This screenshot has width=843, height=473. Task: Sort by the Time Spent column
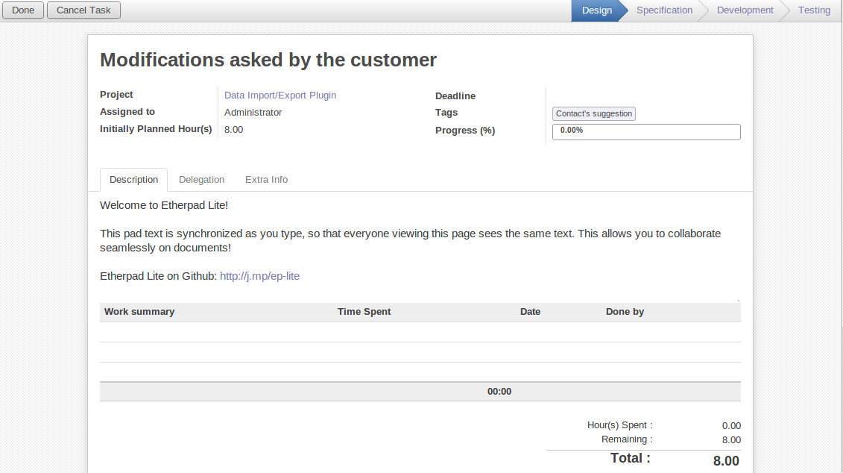coord(364,312)
